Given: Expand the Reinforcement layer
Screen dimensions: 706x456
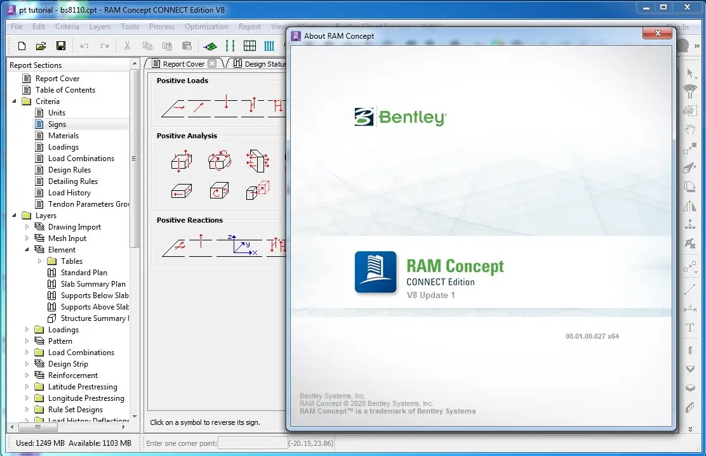Looking at the screenshot, I should [x=27, y=375].
